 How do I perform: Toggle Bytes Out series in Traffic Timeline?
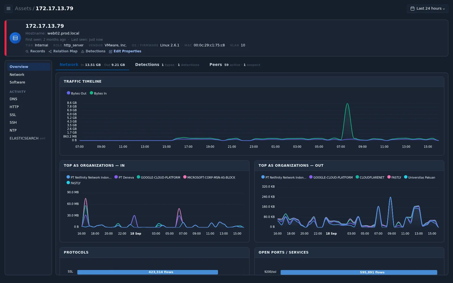pos(77,93)
